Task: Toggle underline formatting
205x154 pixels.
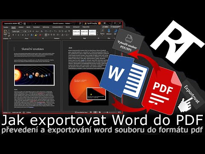Action: coord(18,35)
